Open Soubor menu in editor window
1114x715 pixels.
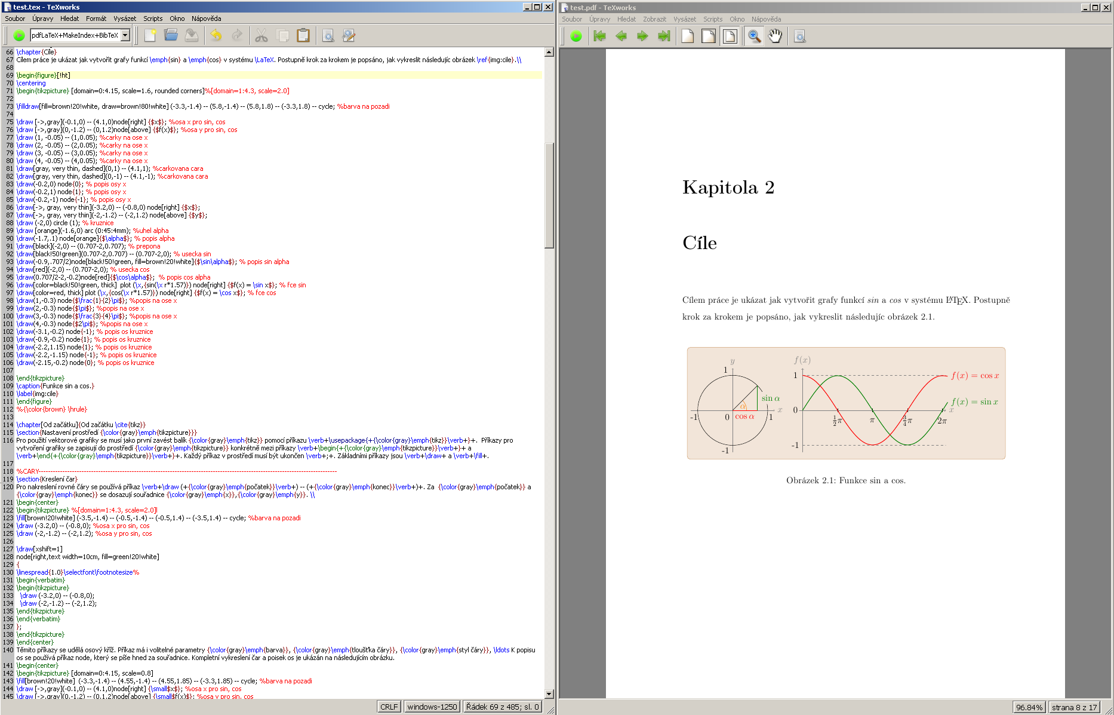pos(15,19)
